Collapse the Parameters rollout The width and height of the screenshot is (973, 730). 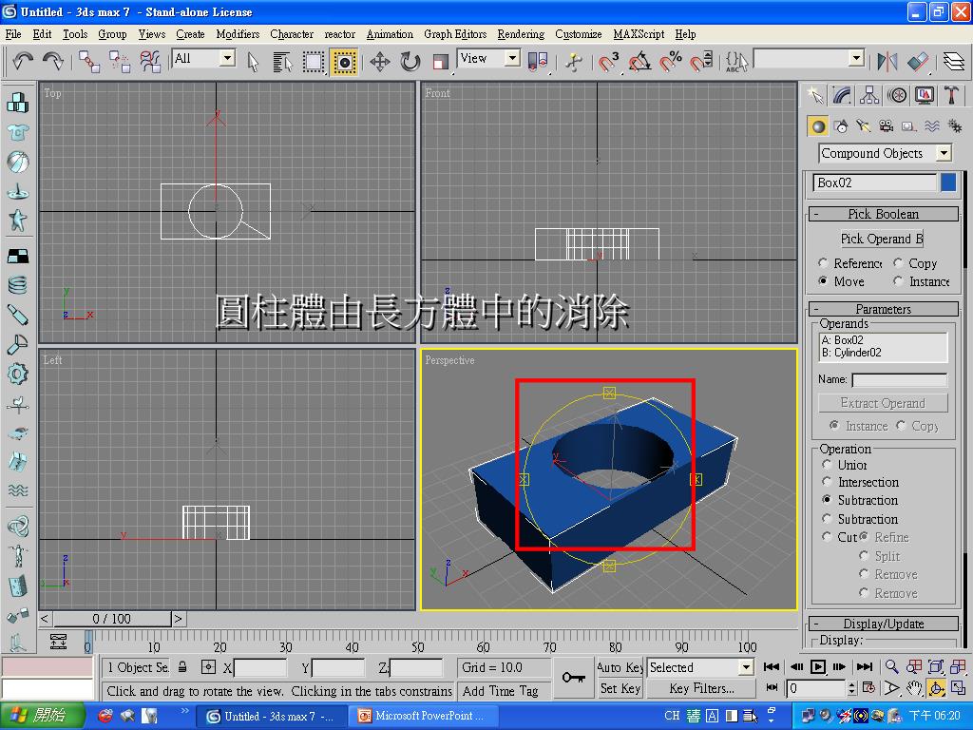(x=884, y=309)
